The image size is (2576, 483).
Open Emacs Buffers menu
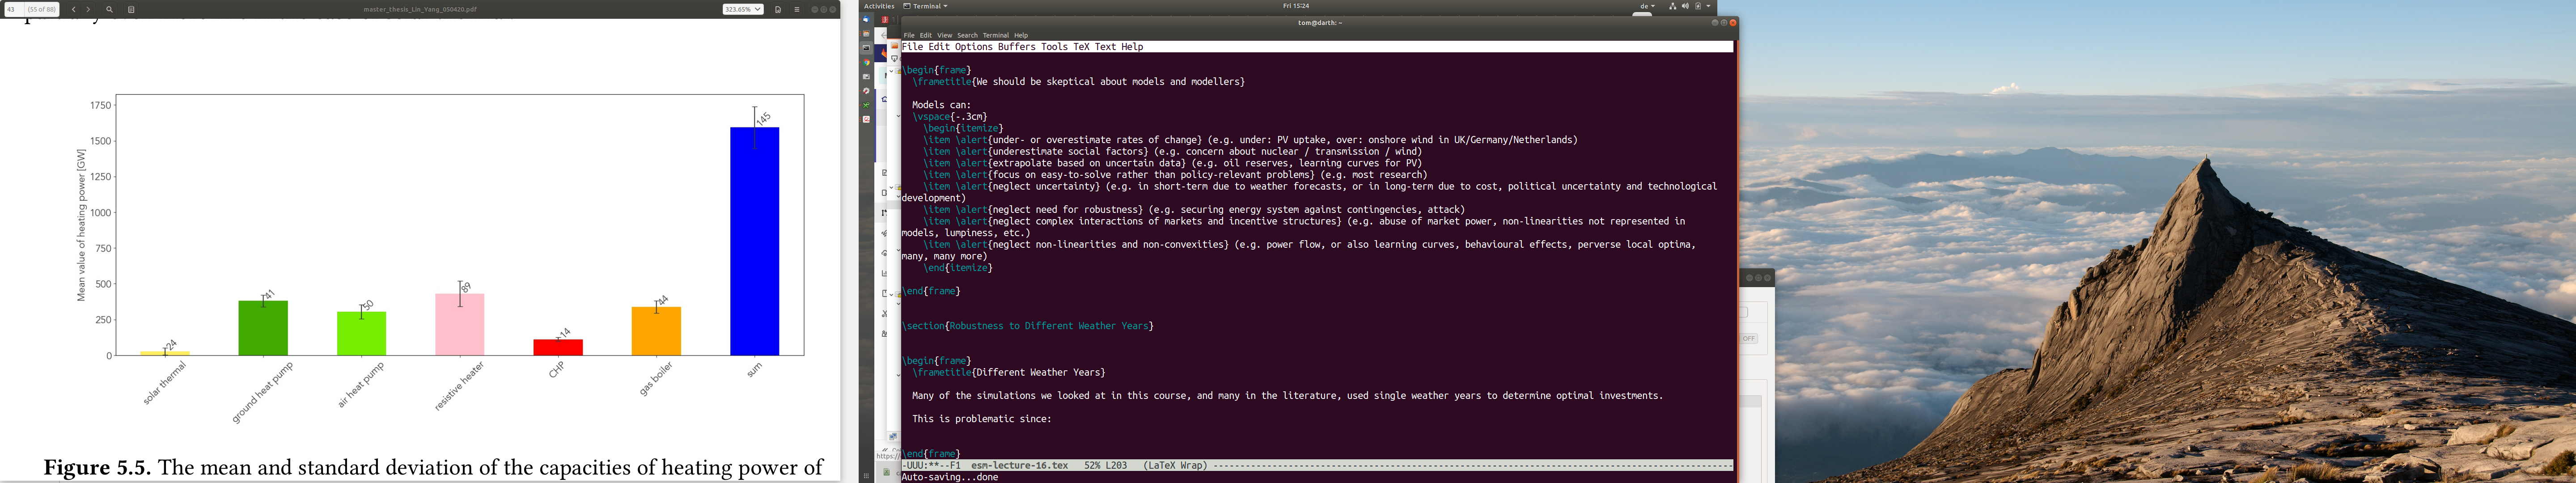[1017, 47]
